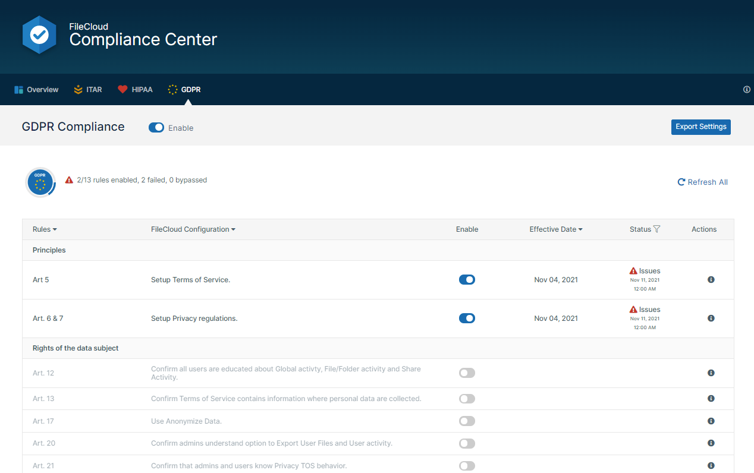Click the Art. 17 rule label
The image size is (754, 473).
(43, 421)
